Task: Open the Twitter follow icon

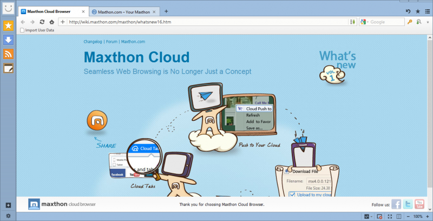Action: coord(408,204)
